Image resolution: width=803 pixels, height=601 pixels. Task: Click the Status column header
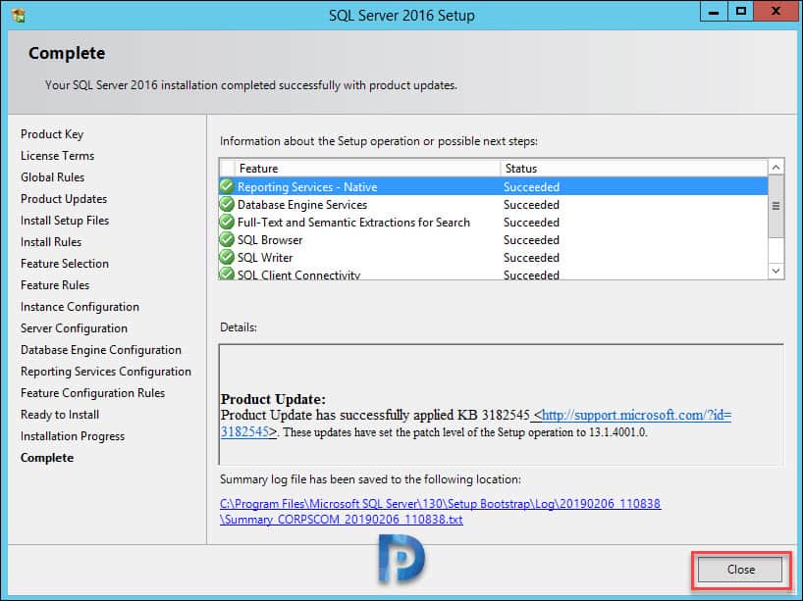[x=633, y=169]
